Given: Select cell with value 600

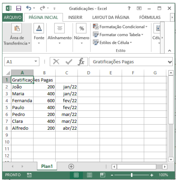Looking at the screenshot, I should coord(44,101).
